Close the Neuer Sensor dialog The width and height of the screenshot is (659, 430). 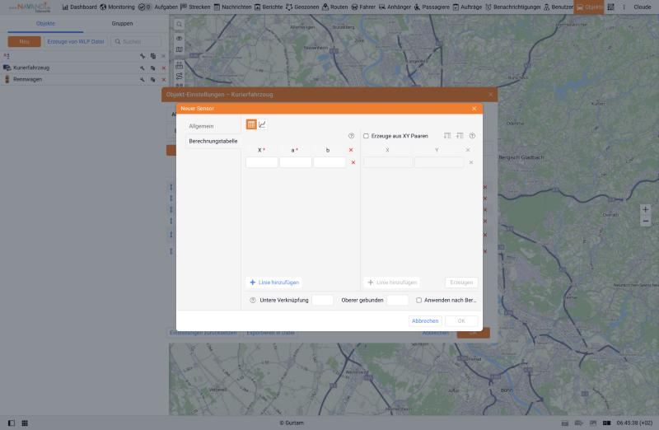[x=474, y=109]
